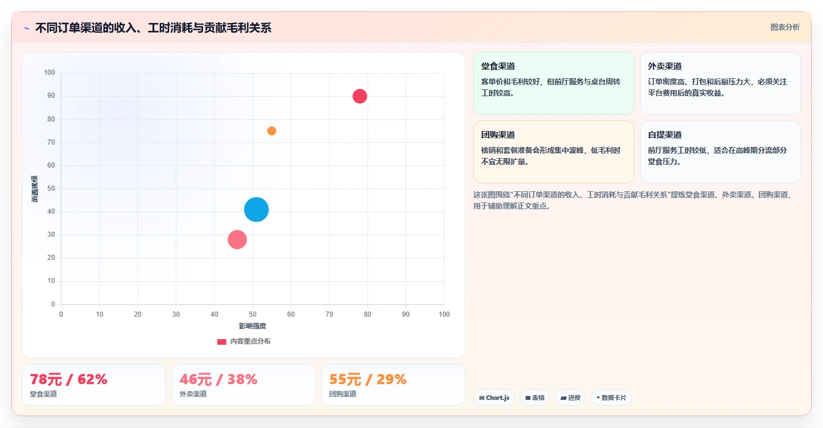The height and width of the screenshot is (428, 823).
Task: Click the small orange bubble
Action: 272,131
